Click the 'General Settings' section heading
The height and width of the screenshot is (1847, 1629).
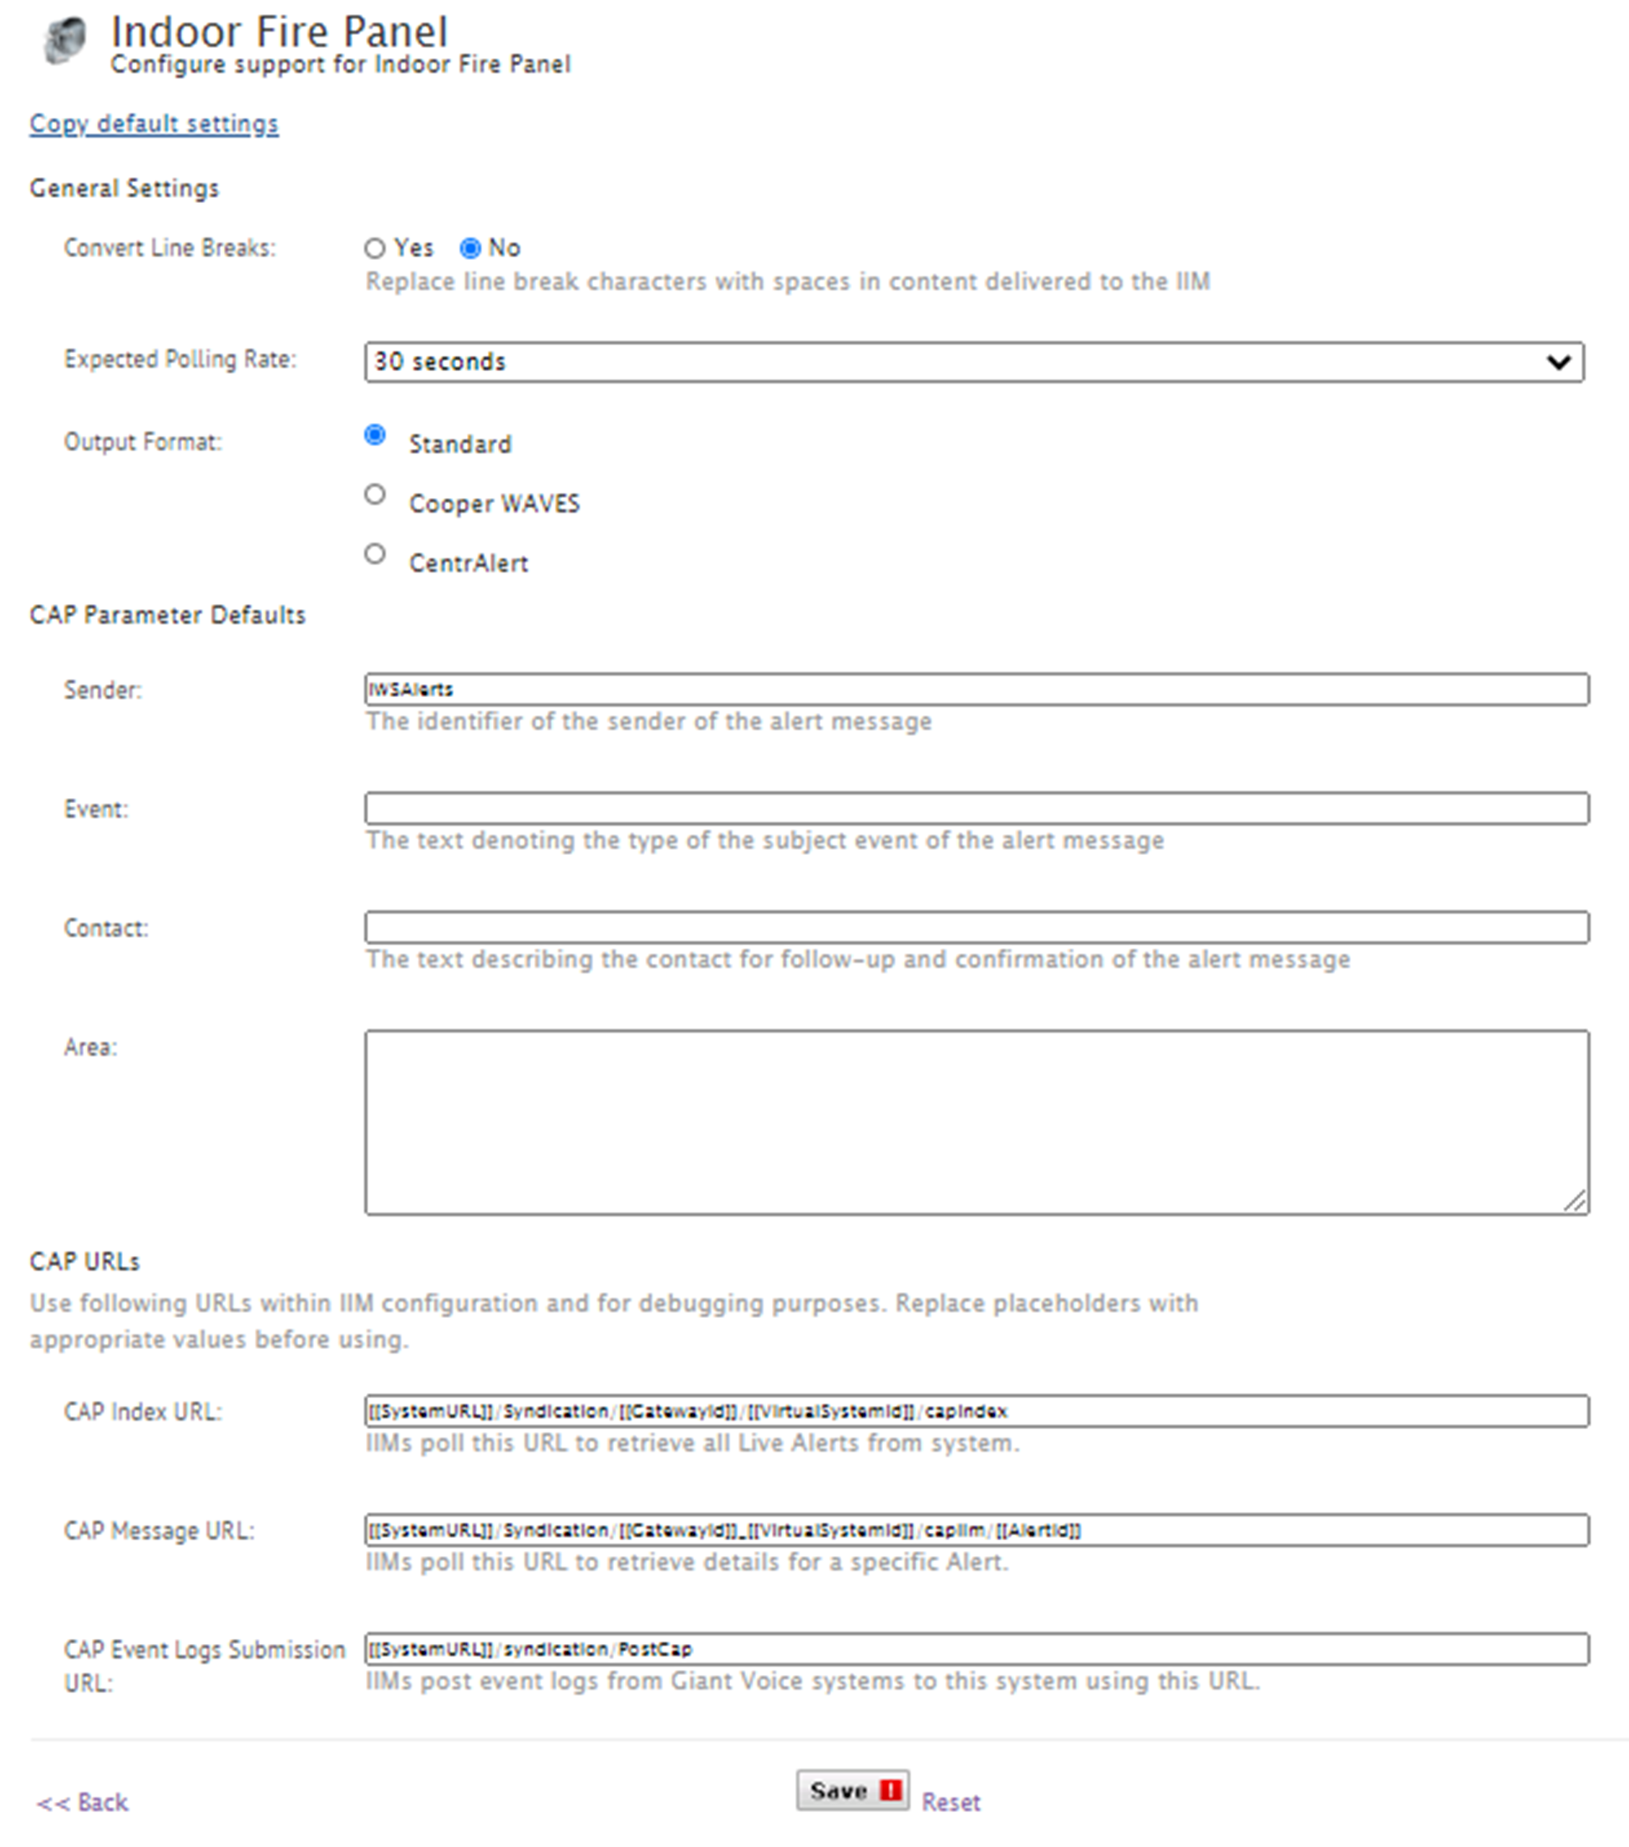[x=124, y=189]
